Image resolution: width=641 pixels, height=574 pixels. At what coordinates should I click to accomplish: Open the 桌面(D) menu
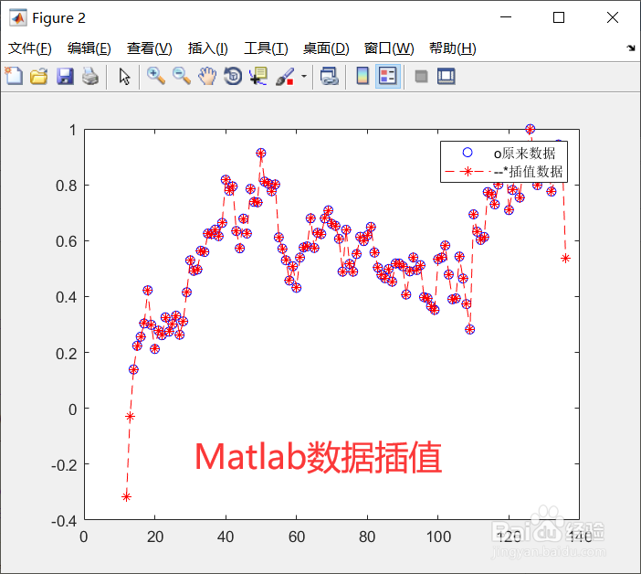tap(326, 48)
